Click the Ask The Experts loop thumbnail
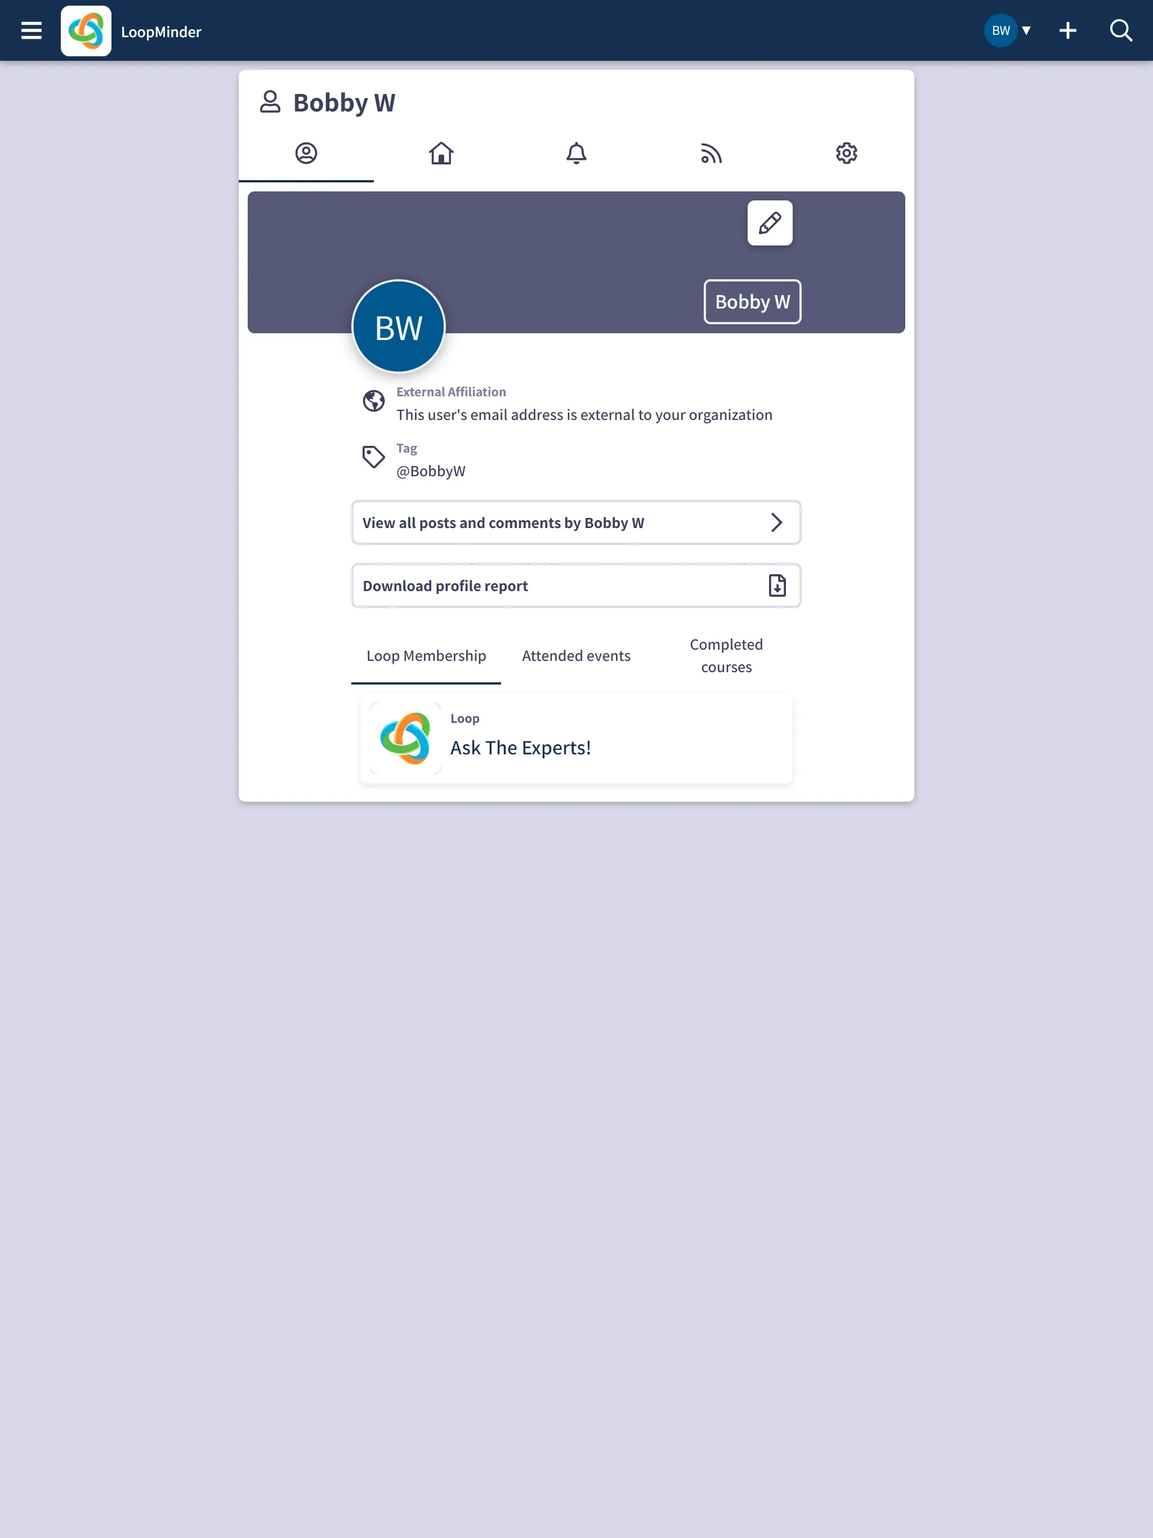1153x1538 pixels. click(406, 737)
